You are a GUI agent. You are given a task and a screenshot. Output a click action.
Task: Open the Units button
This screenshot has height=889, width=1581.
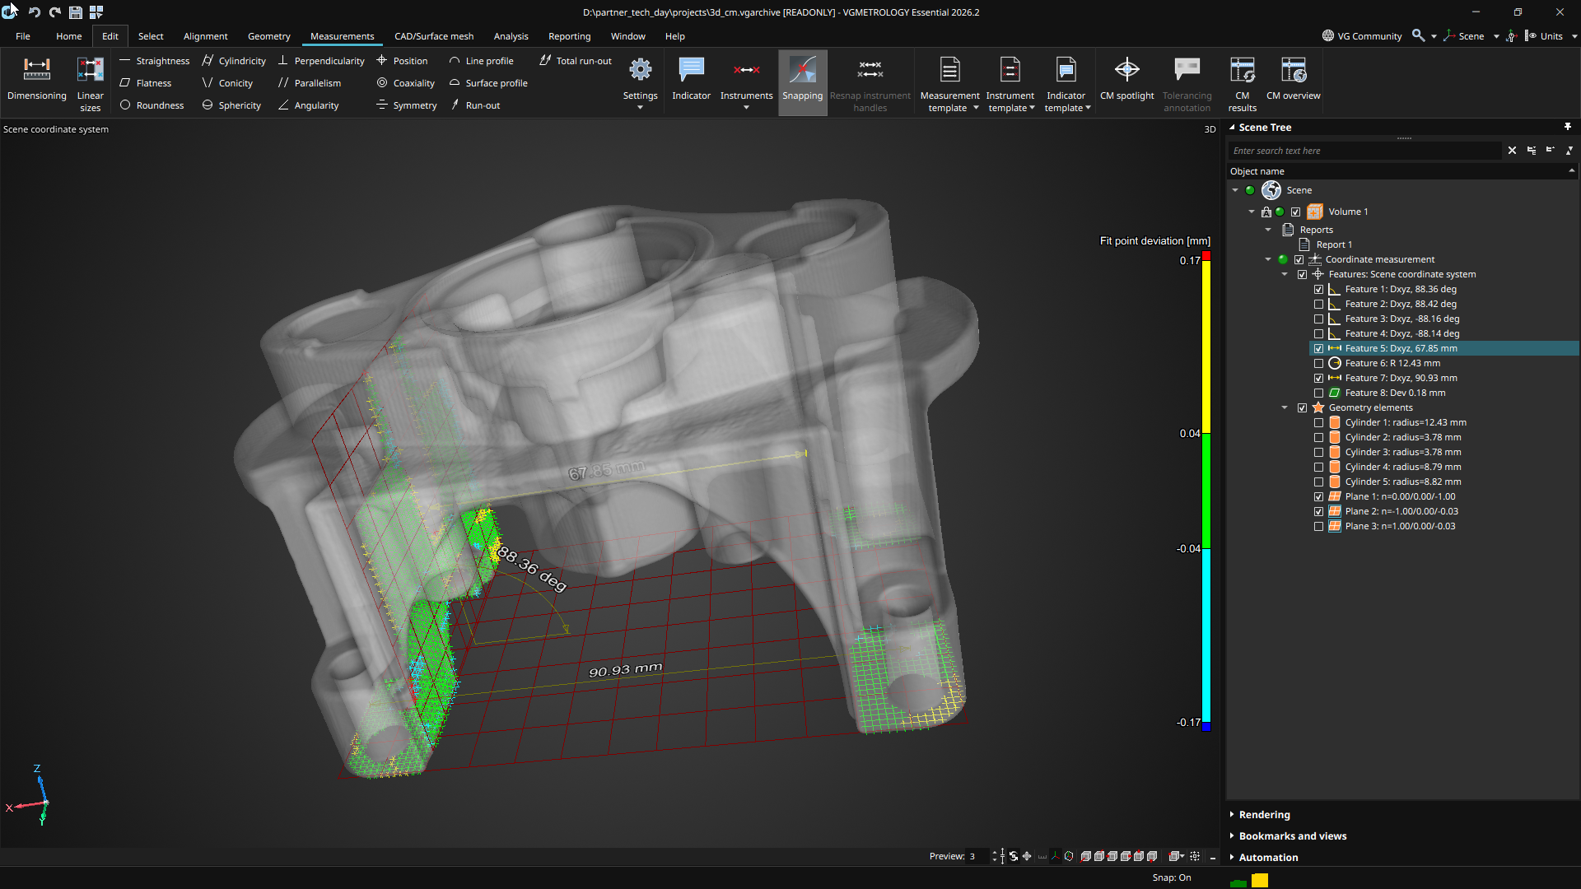pos(1544,36)
